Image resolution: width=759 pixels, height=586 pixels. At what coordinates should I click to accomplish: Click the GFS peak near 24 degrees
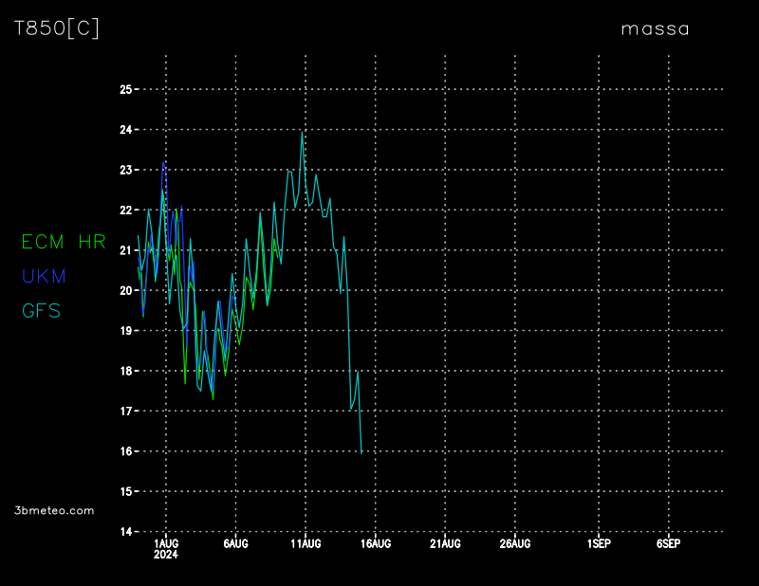[302, 133]
